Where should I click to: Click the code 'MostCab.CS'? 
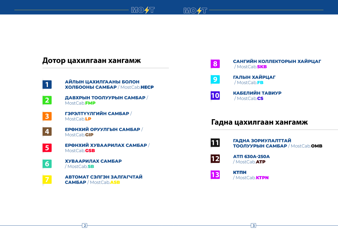point(250,98)
